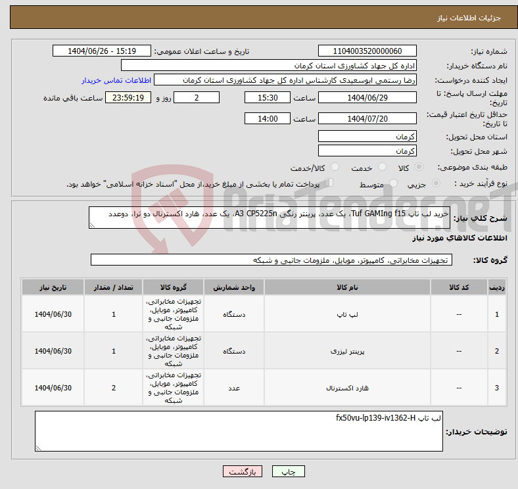Click the general need description text area

click(270, 218)
